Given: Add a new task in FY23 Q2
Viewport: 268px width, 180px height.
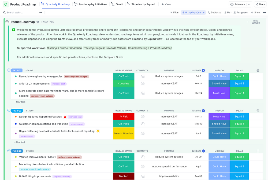Looking at the screenshot, I should tap(20, 142).
